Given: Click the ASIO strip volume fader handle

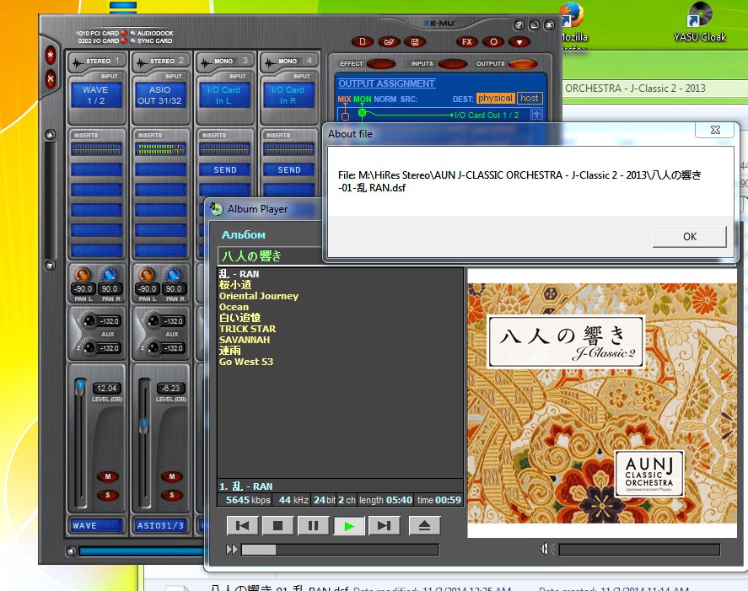Looking at the screenshot, I should click(x=143, y=425).
